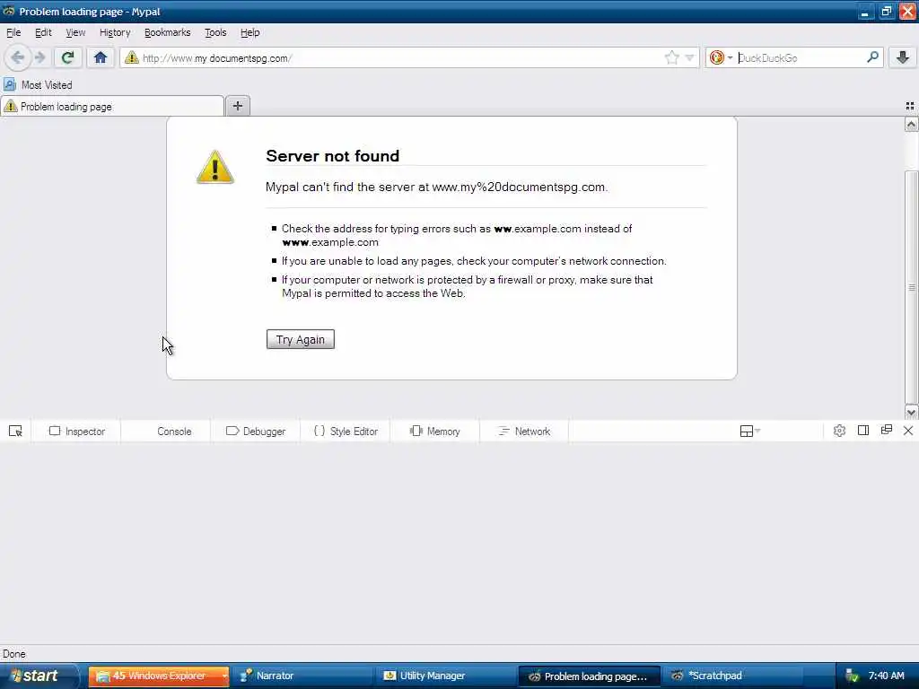Screen dimensions: 919x689
Task: Close the developer tools panel
Action: click(908, 431)
